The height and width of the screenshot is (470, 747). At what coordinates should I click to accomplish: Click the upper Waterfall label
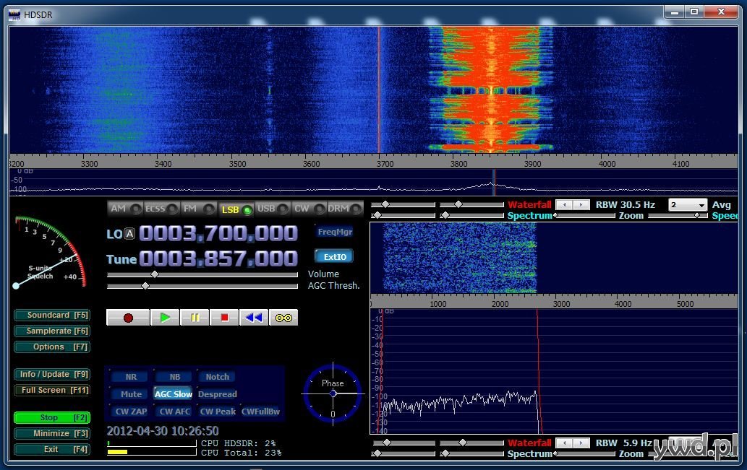click(x=529, y=205)
